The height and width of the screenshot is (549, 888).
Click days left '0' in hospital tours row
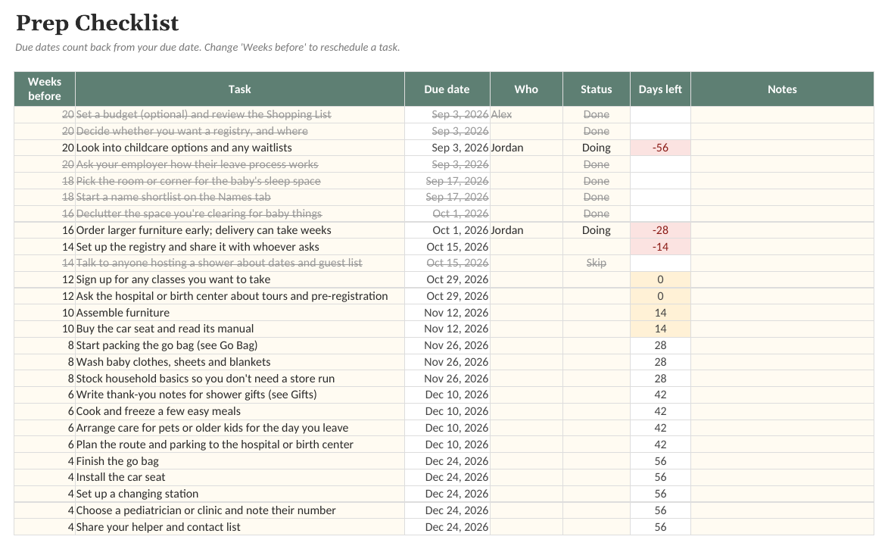click(660, 296)
